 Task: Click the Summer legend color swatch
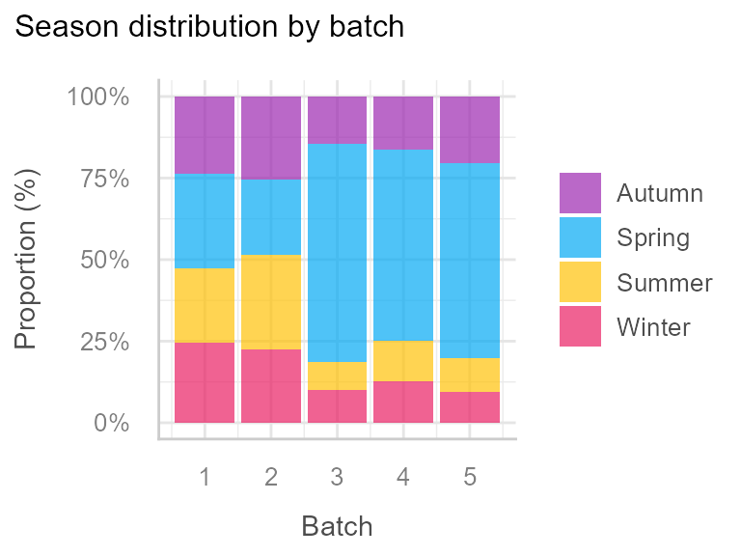(x=580, y=282)
